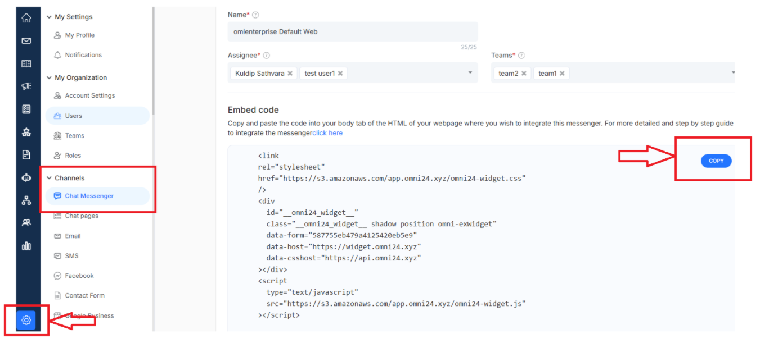Open the megaphone campaigns icon

(26, 86)
